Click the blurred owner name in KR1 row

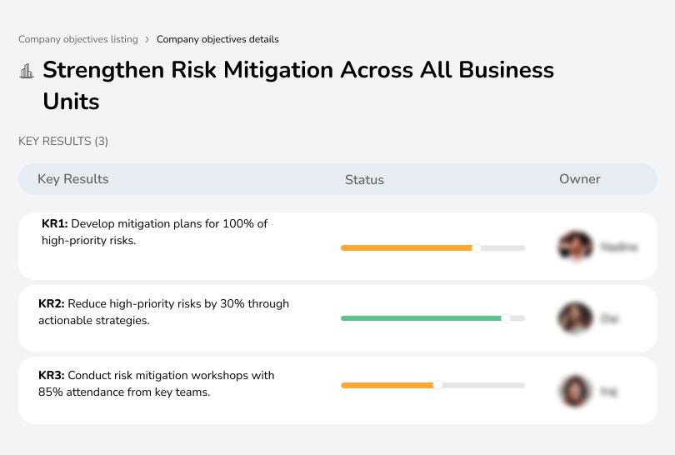(619, 247)
